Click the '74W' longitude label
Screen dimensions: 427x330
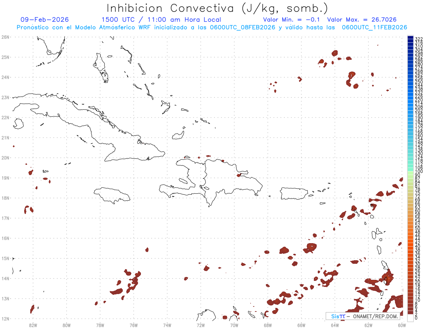[167, 325]
